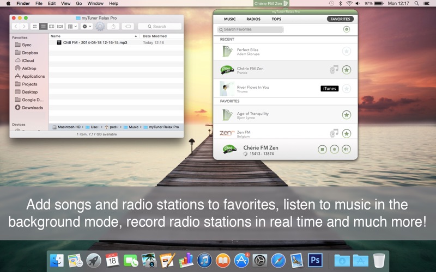436x272 pixels.
Task: Play Perfect Bliss by Adam Skorupa
Action: pyautogui.click(x=286, y=52)
